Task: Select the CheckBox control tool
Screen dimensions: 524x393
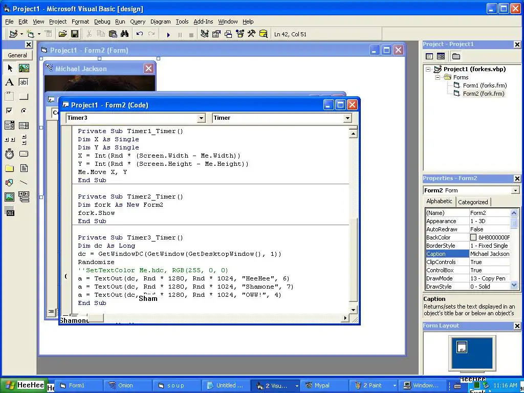Action: coord(10,111)
